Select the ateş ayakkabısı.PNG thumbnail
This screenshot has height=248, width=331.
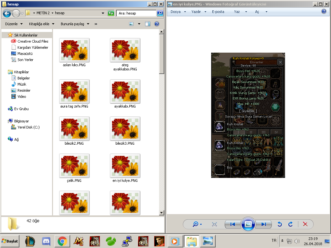pyautogui.click(x=125, y=50)
